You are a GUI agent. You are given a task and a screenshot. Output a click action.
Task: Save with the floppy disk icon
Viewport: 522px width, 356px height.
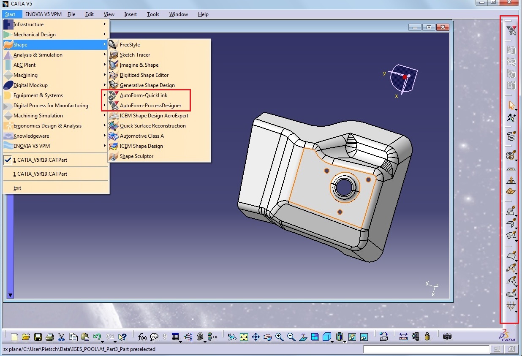[38, 337]
